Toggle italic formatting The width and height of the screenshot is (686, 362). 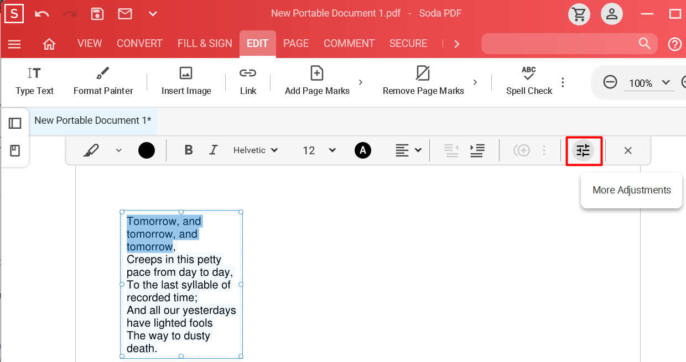click(213, 150)
